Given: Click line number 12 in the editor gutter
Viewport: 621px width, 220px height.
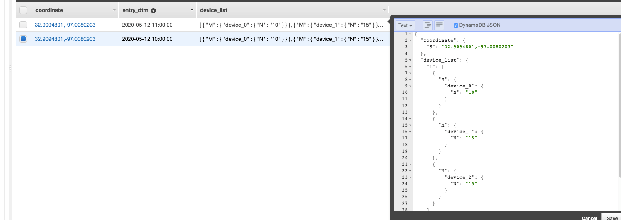Looking at the screenshot, I should tap(405, 105).
